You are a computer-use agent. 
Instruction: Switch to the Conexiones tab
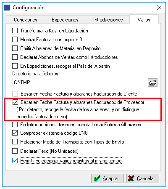(x=26, y=20)
